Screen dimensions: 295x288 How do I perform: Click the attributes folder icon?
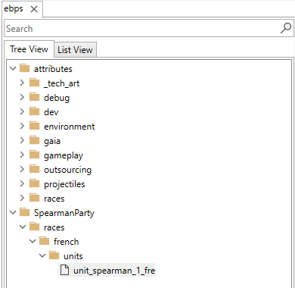pyautogui.click(x=25, y=68)
